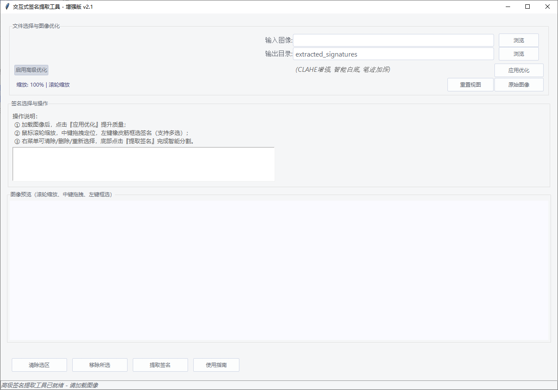Click 浏览 button next to 输出目录
Viewport: 558px width, 390px height.
(519, 54)
